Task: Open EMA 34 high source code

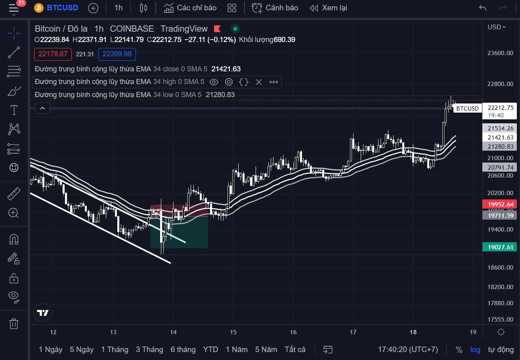Action: pos(244,82)
